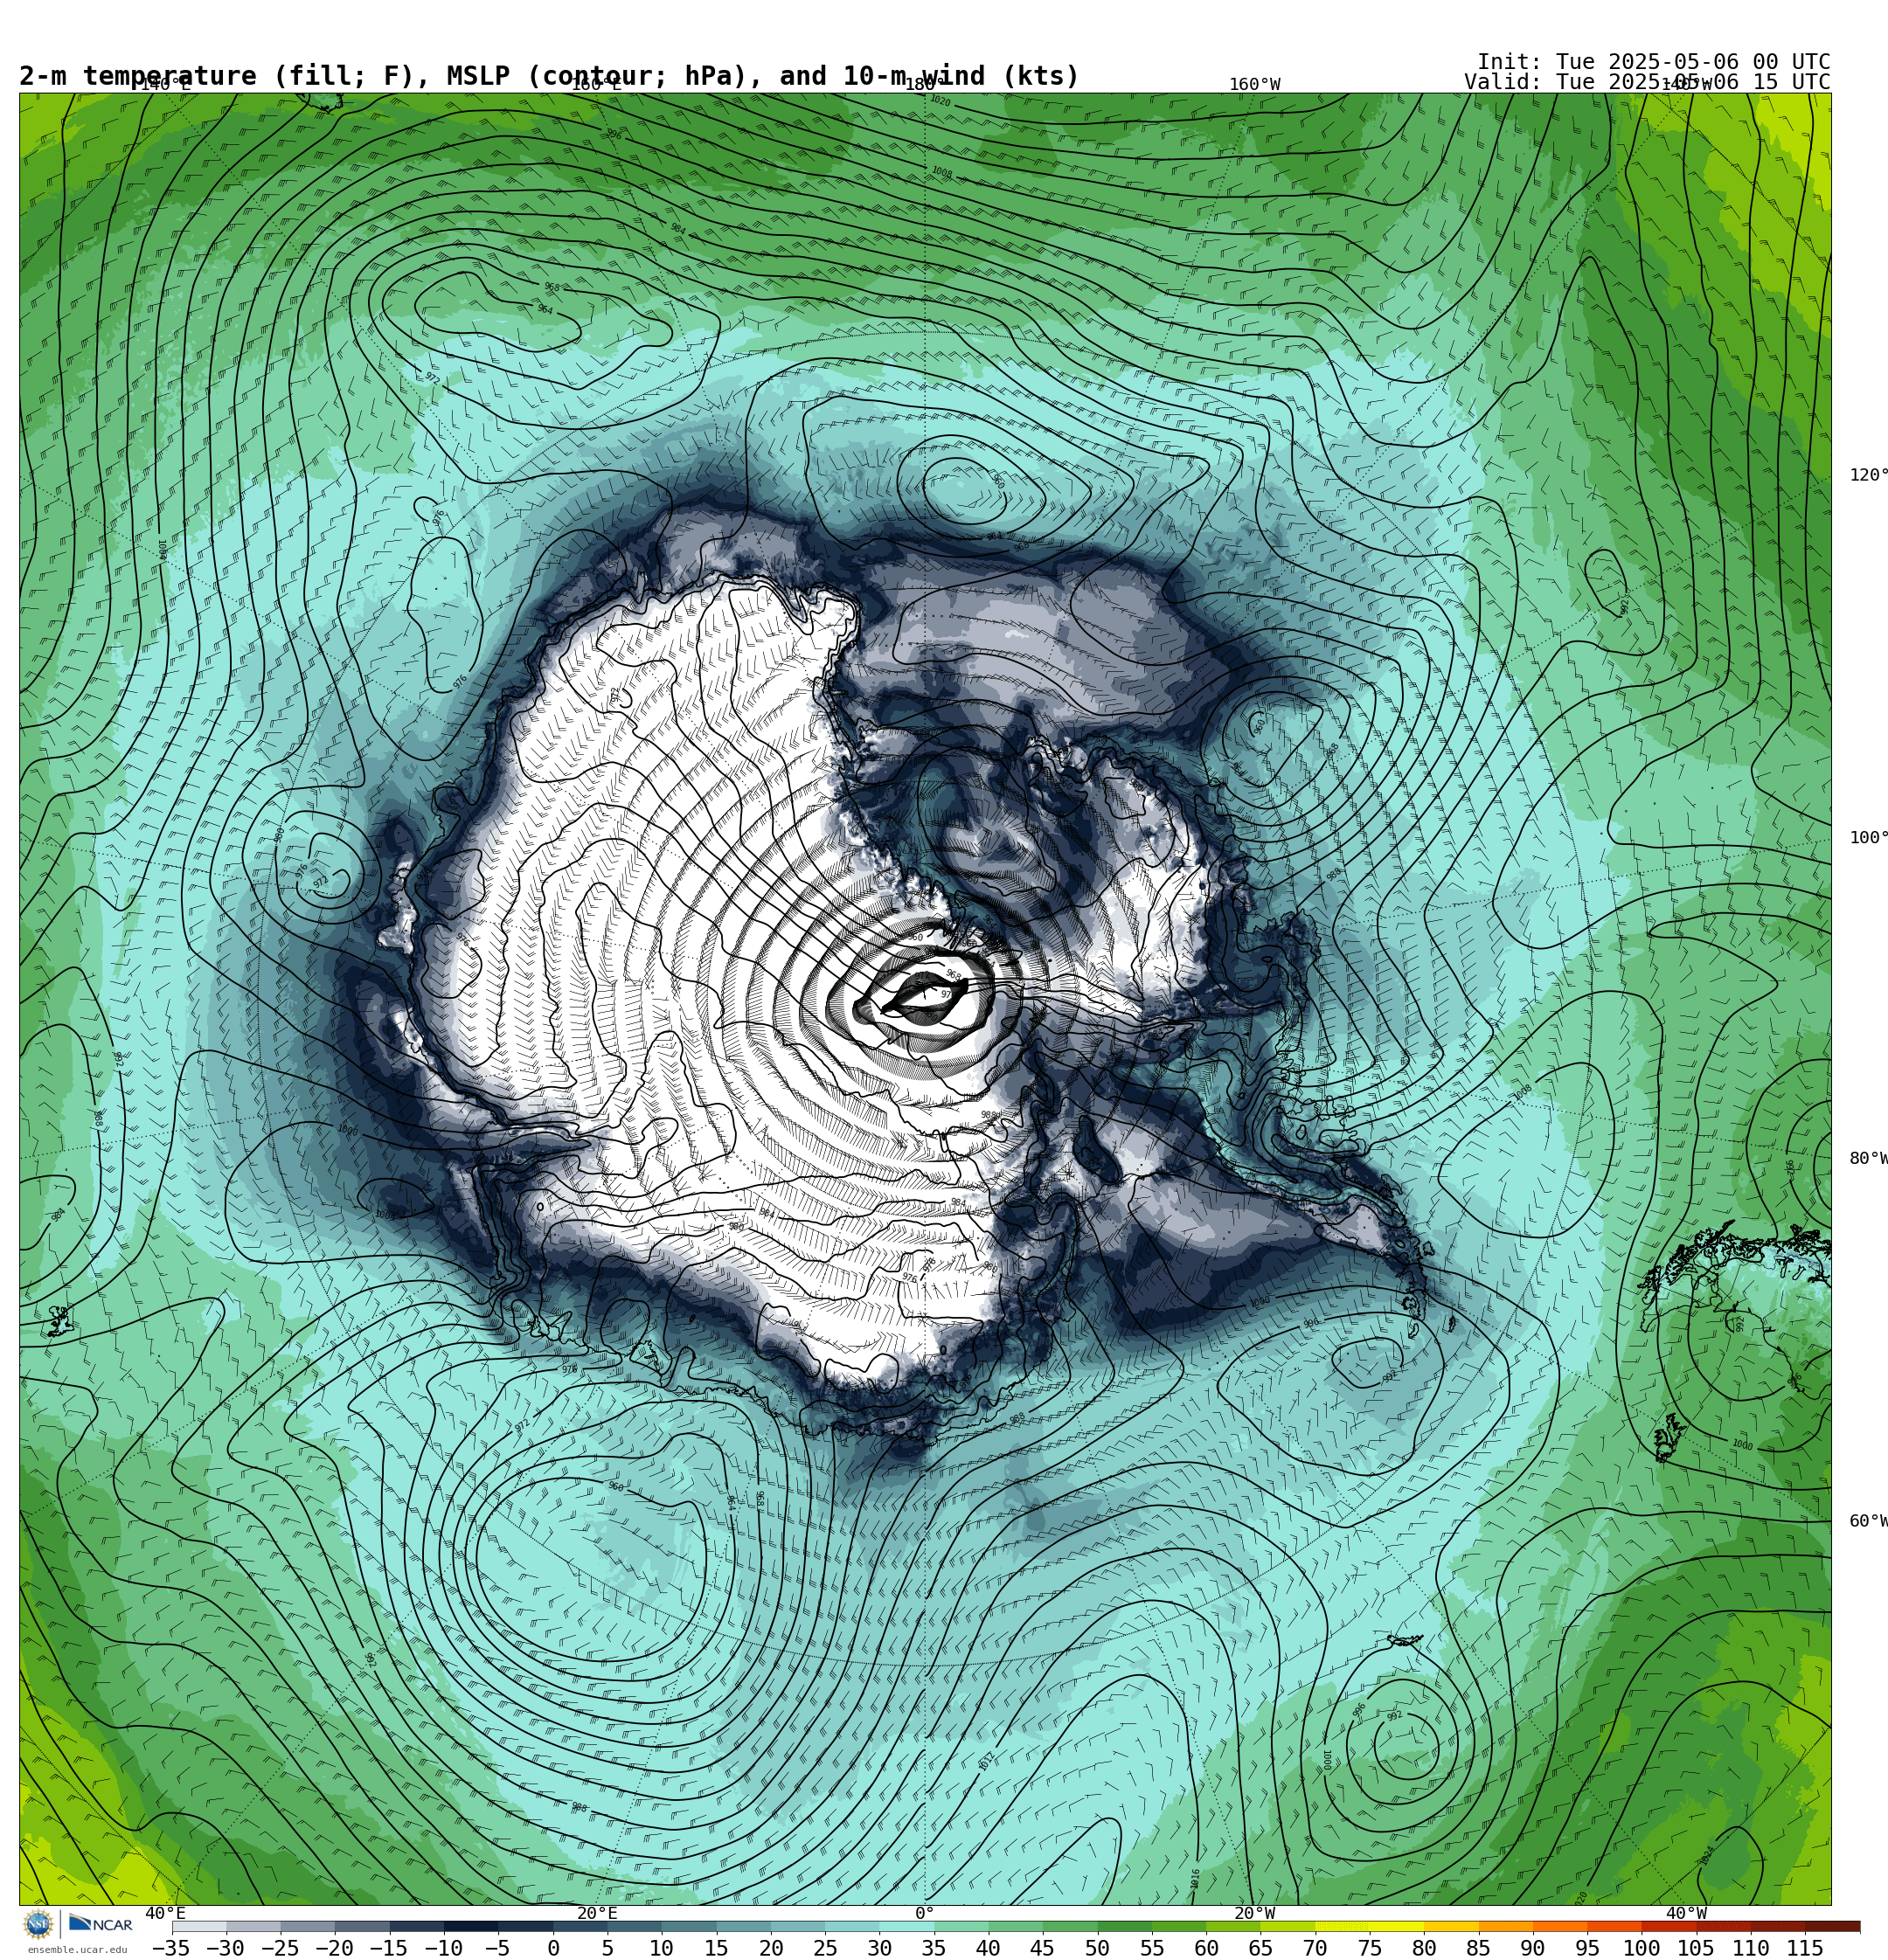Click the colorbar tick label 110
Image resolution: width=1888 pixels, height=1960 pixels.
pyautogui.click(x=1751, y=1948)
